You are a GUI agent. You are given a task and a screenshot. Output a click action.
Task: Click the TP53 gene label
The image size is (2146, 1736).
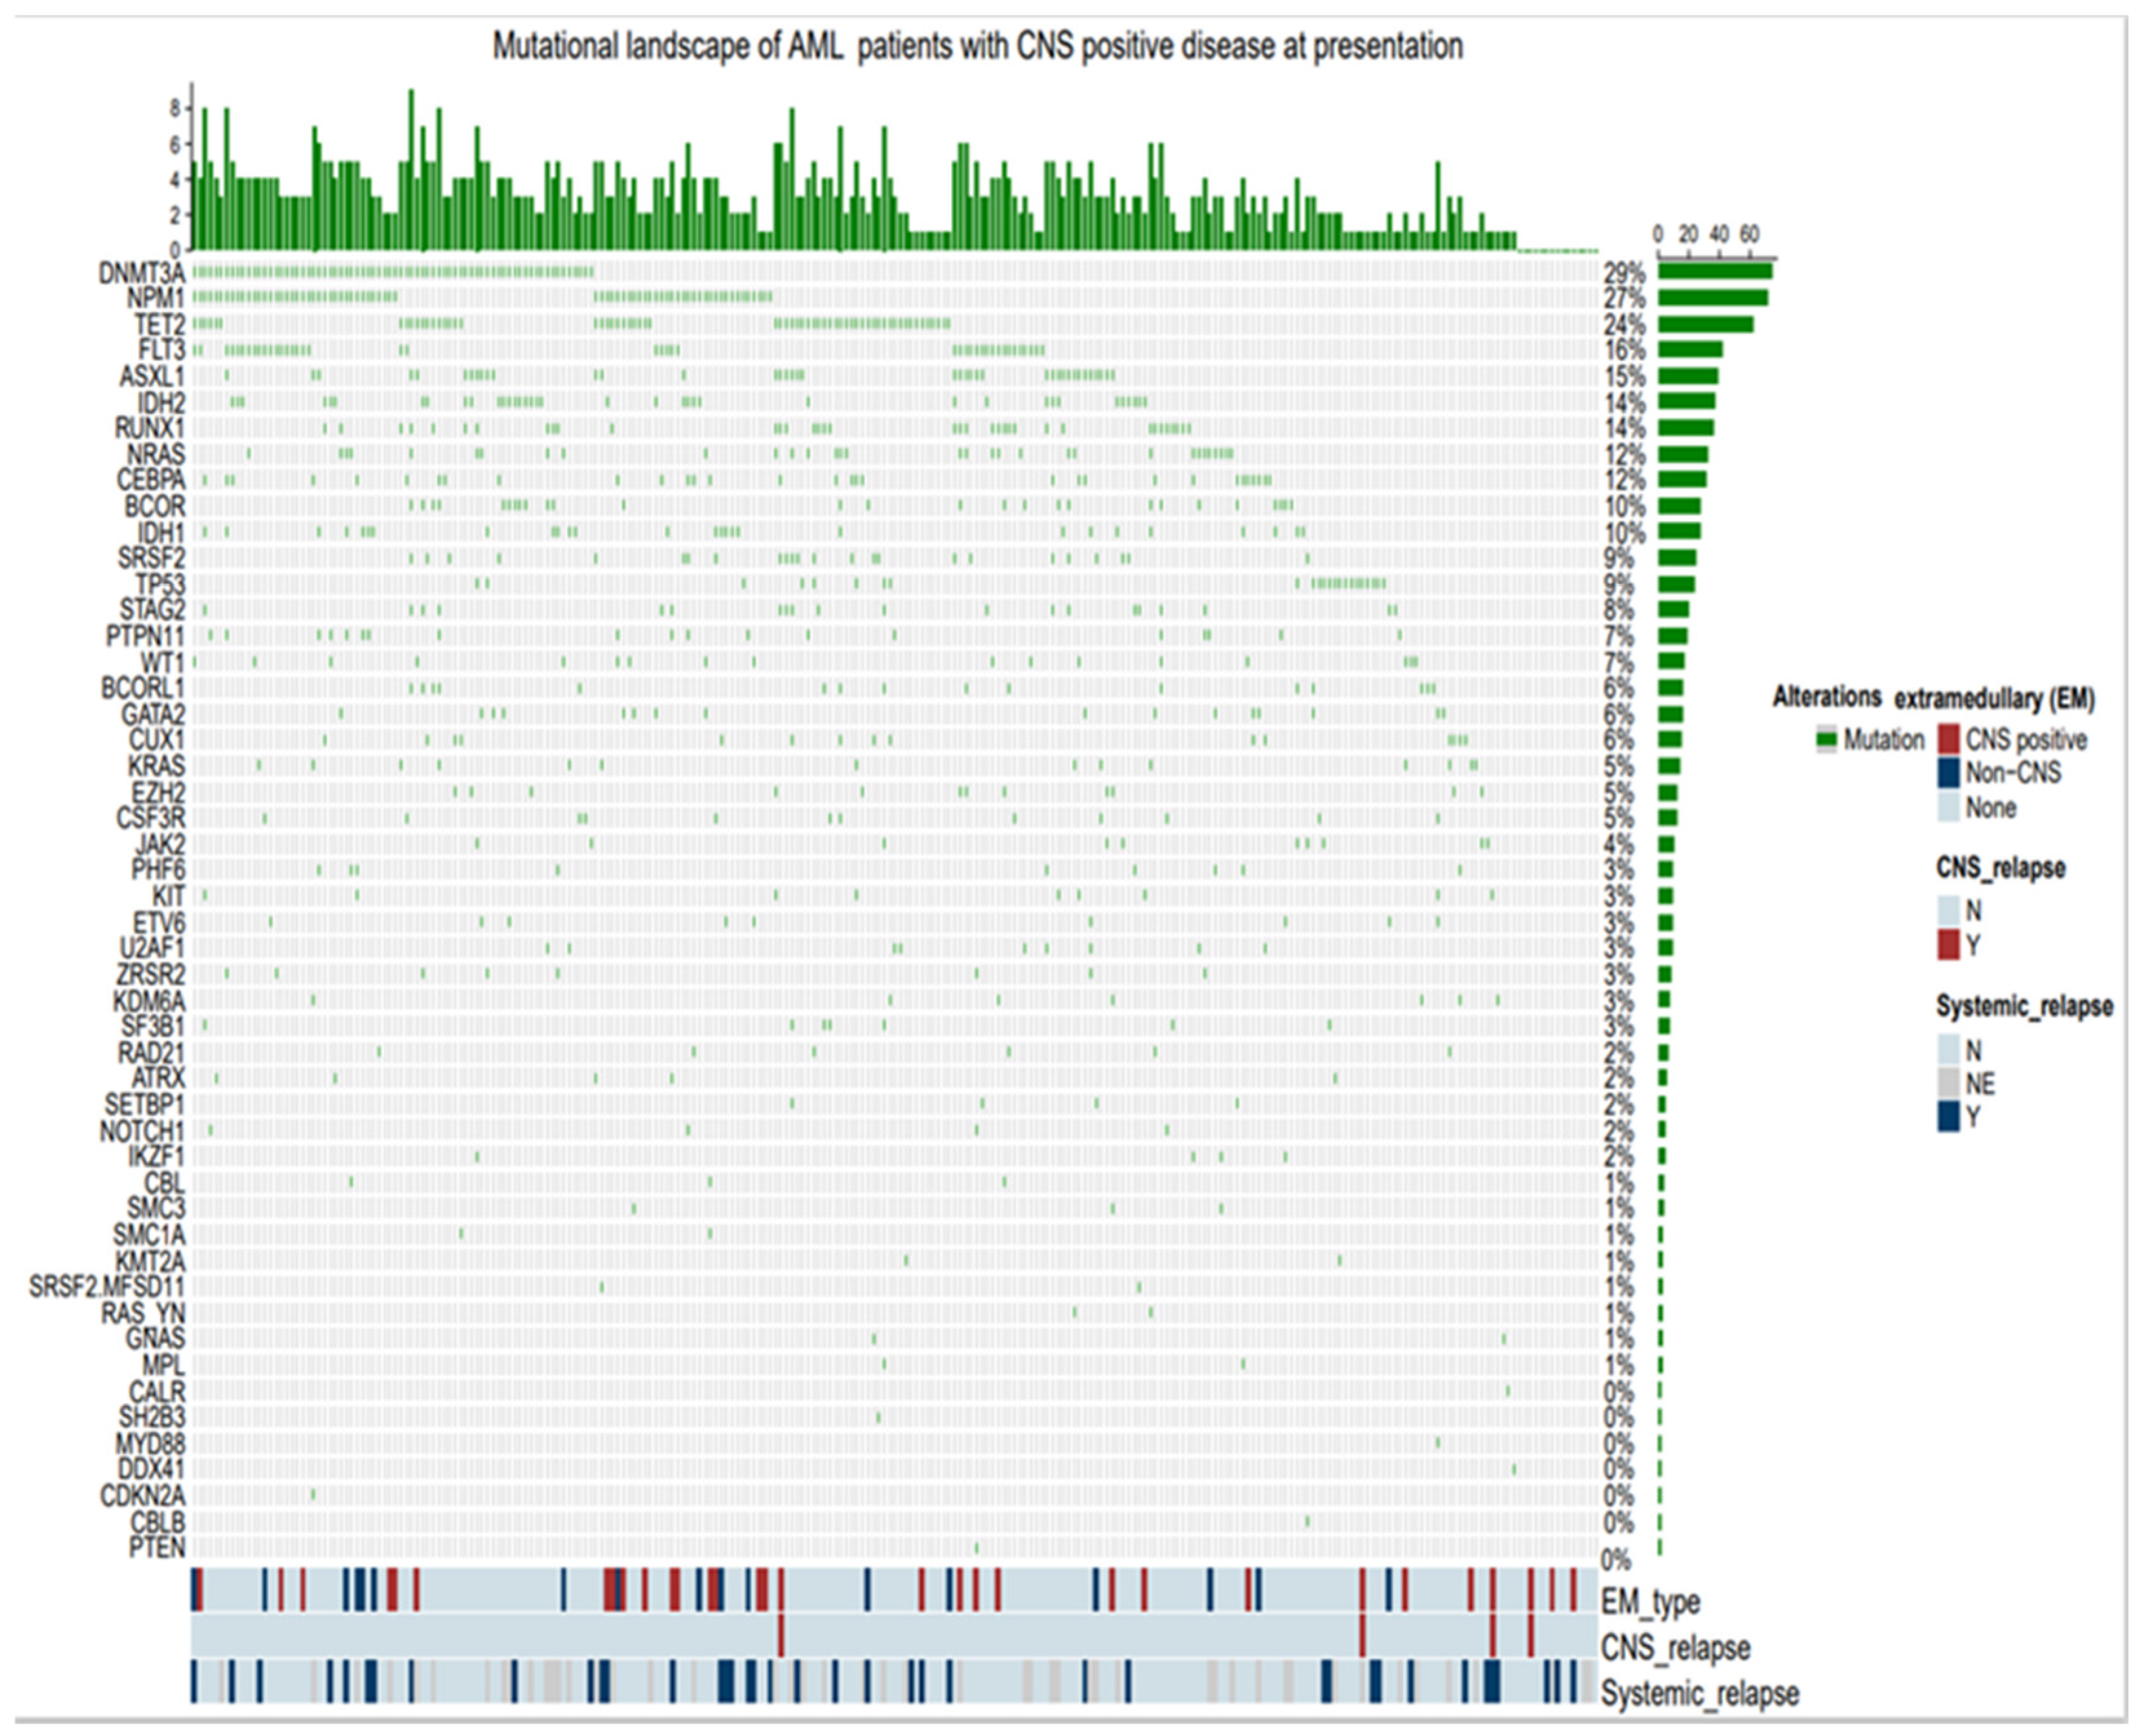coord(160,584)
